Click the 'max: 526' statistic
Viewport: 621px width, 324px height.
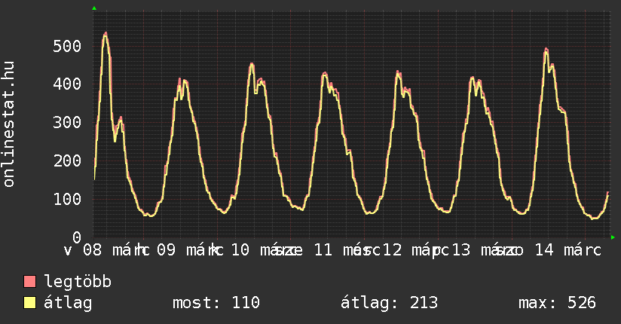click(x=557, y=304)
